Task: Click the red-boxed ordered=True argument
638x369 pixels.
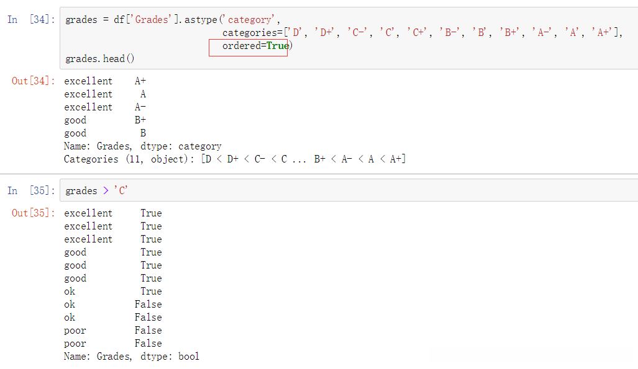Action: (x=255, y=46)
